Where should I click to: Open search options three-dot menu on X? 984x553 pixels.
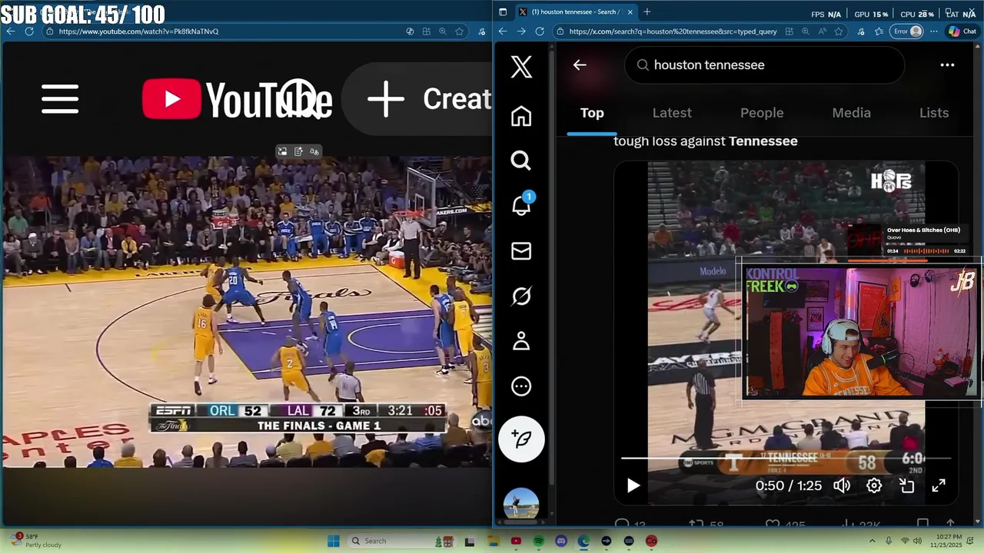(947, 65)
